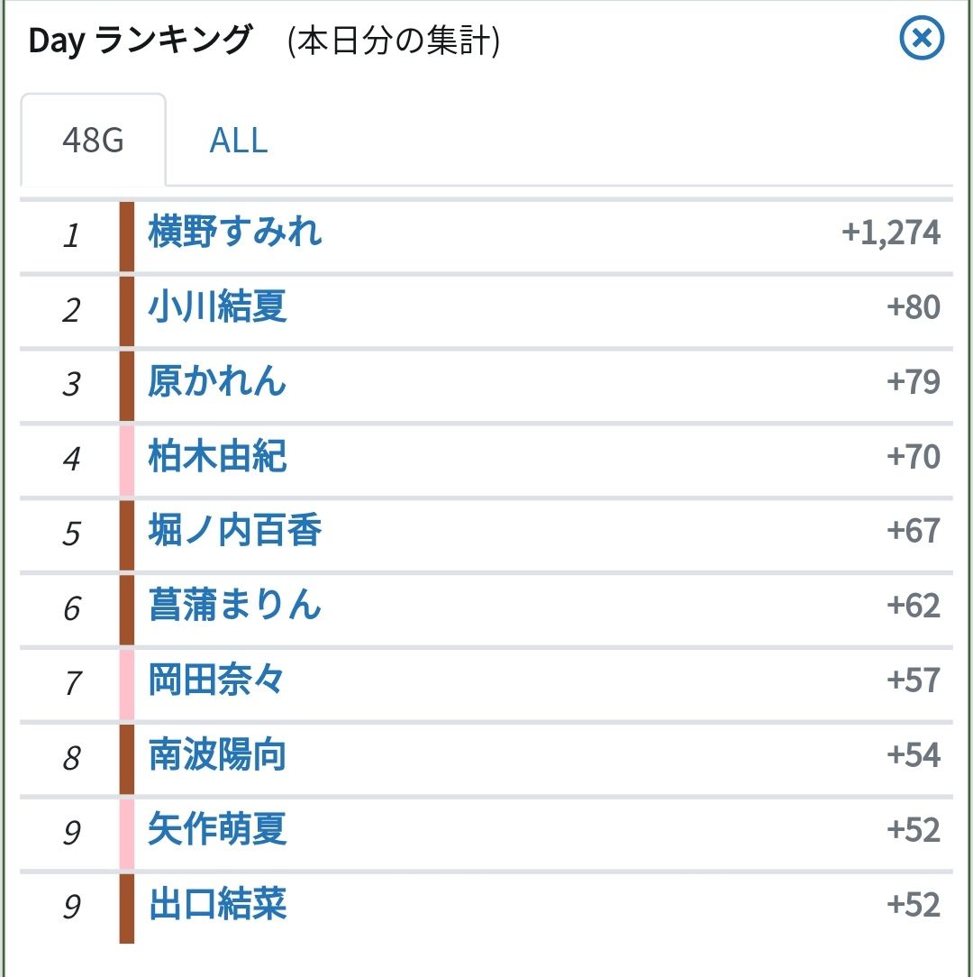Viewport: 973px width, 977px height.
Task: Click the 菖蒲まりん name link
Action: pyautogui.click(x=235, y=607)
